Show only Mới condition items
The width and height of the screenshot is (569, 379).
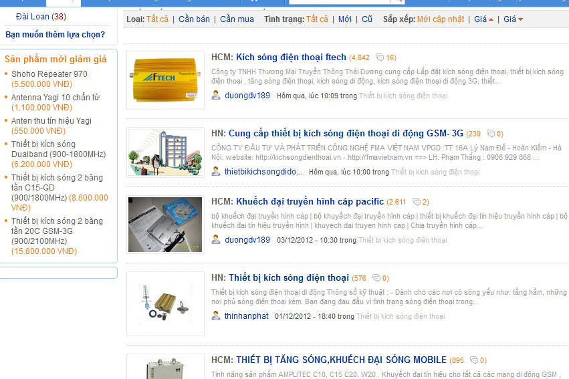point(345,19)
